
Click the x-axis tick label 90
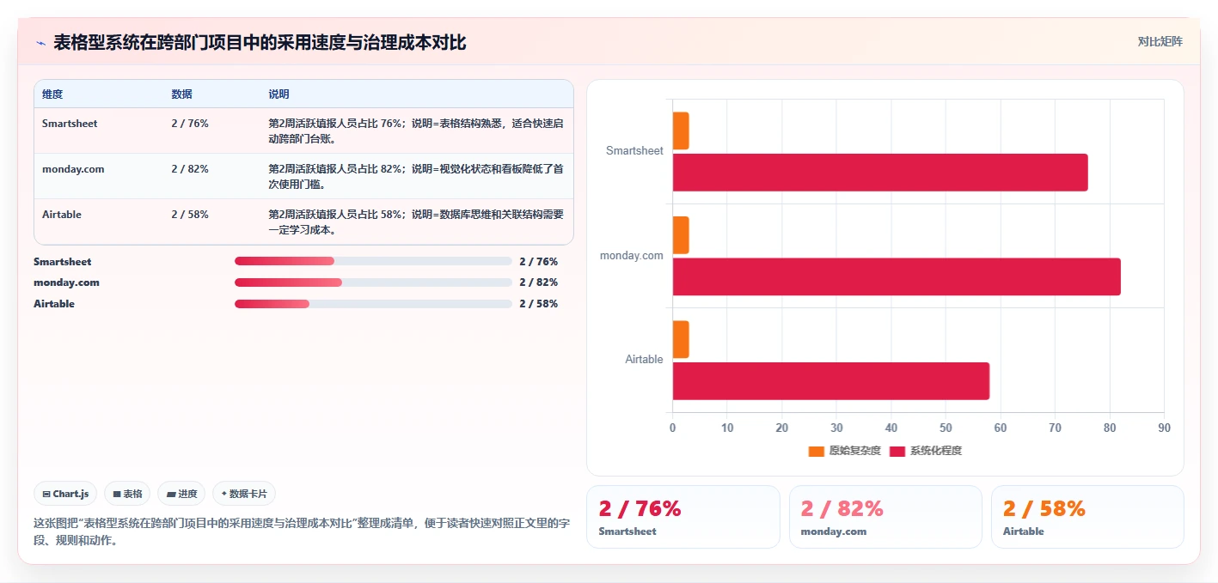[1164, 428]
